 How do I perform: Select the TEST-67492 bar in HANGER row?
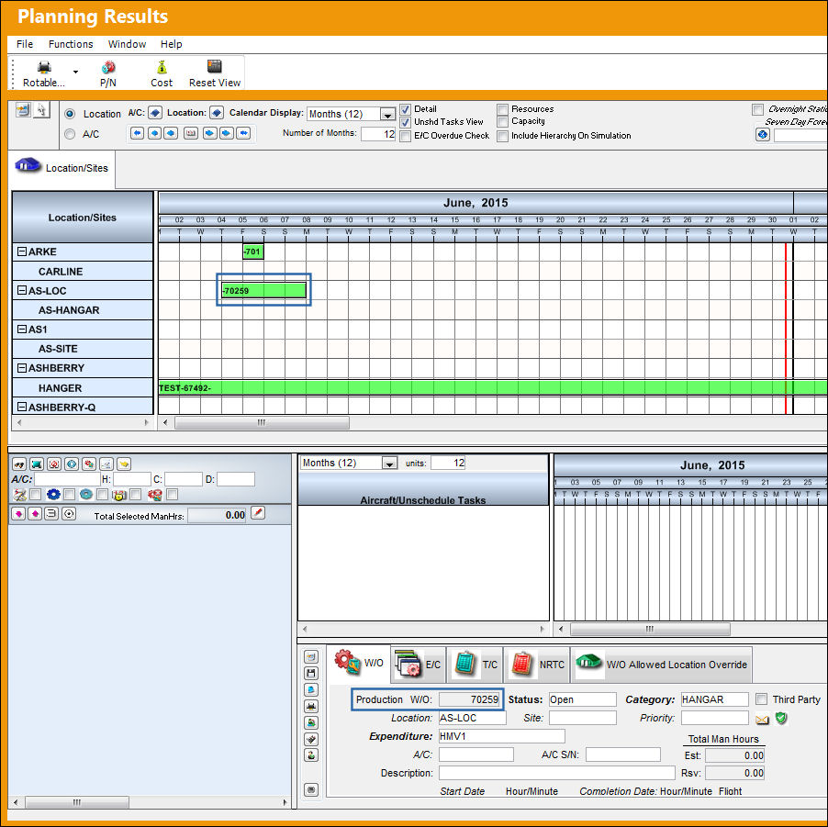click(x=493, y=388)
